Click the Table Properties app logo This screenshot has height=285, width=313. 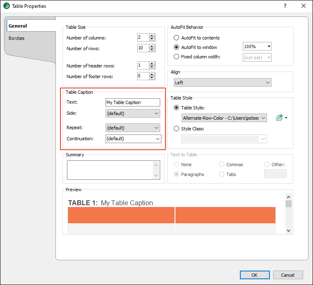[x=7, y=6]
